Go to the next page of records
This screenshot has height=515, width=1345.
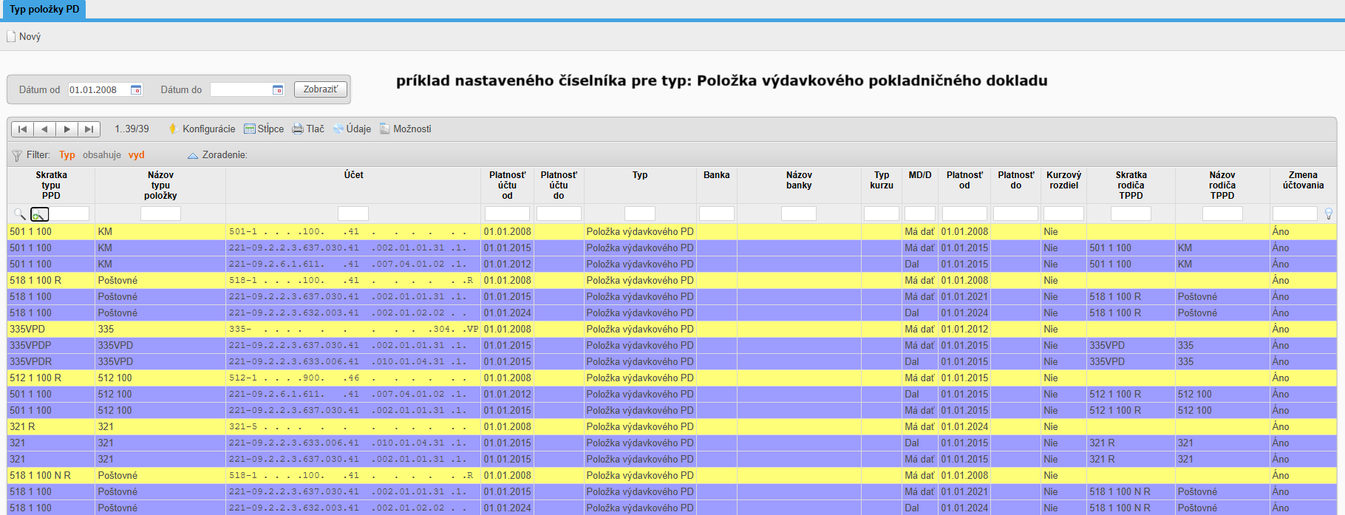[67, 129]
